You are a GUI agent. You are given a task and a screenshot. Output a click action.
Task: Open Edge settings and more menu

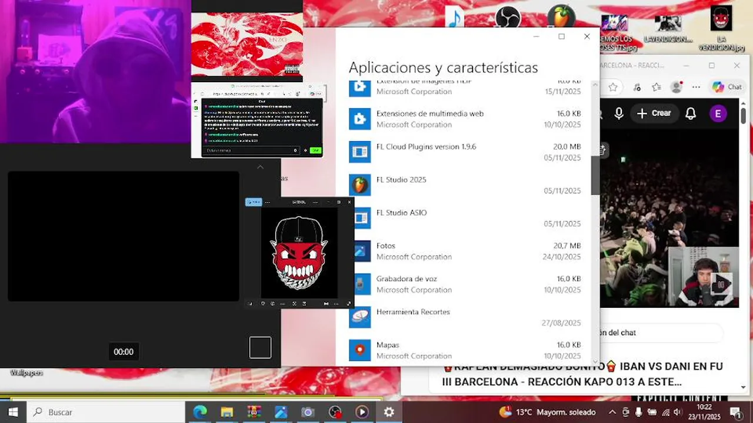tap(697, 87)
